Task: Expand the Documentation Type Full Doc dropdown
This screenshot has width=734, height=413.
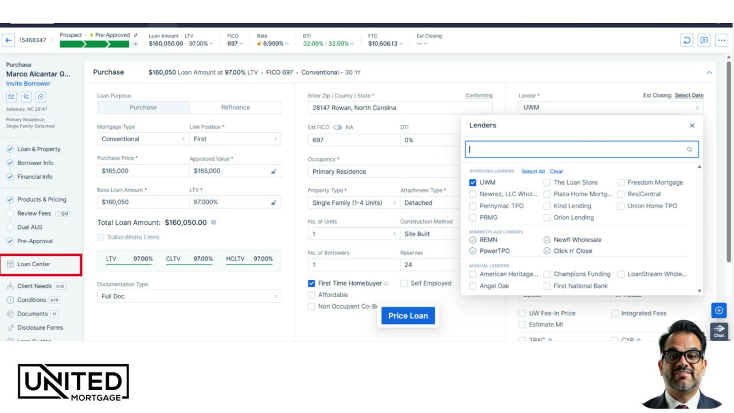Action: (x=189, y=297)
